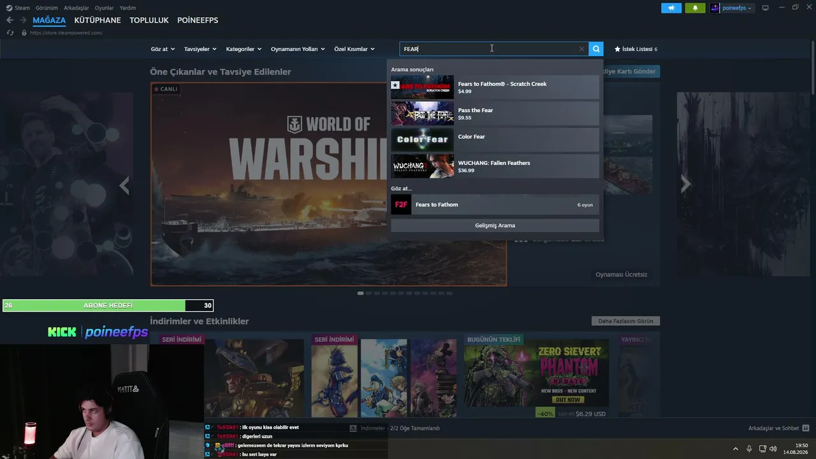The width and height of the screenshot is (816, 459).
Task: Clear the search box text
Action: pos(581,49)
